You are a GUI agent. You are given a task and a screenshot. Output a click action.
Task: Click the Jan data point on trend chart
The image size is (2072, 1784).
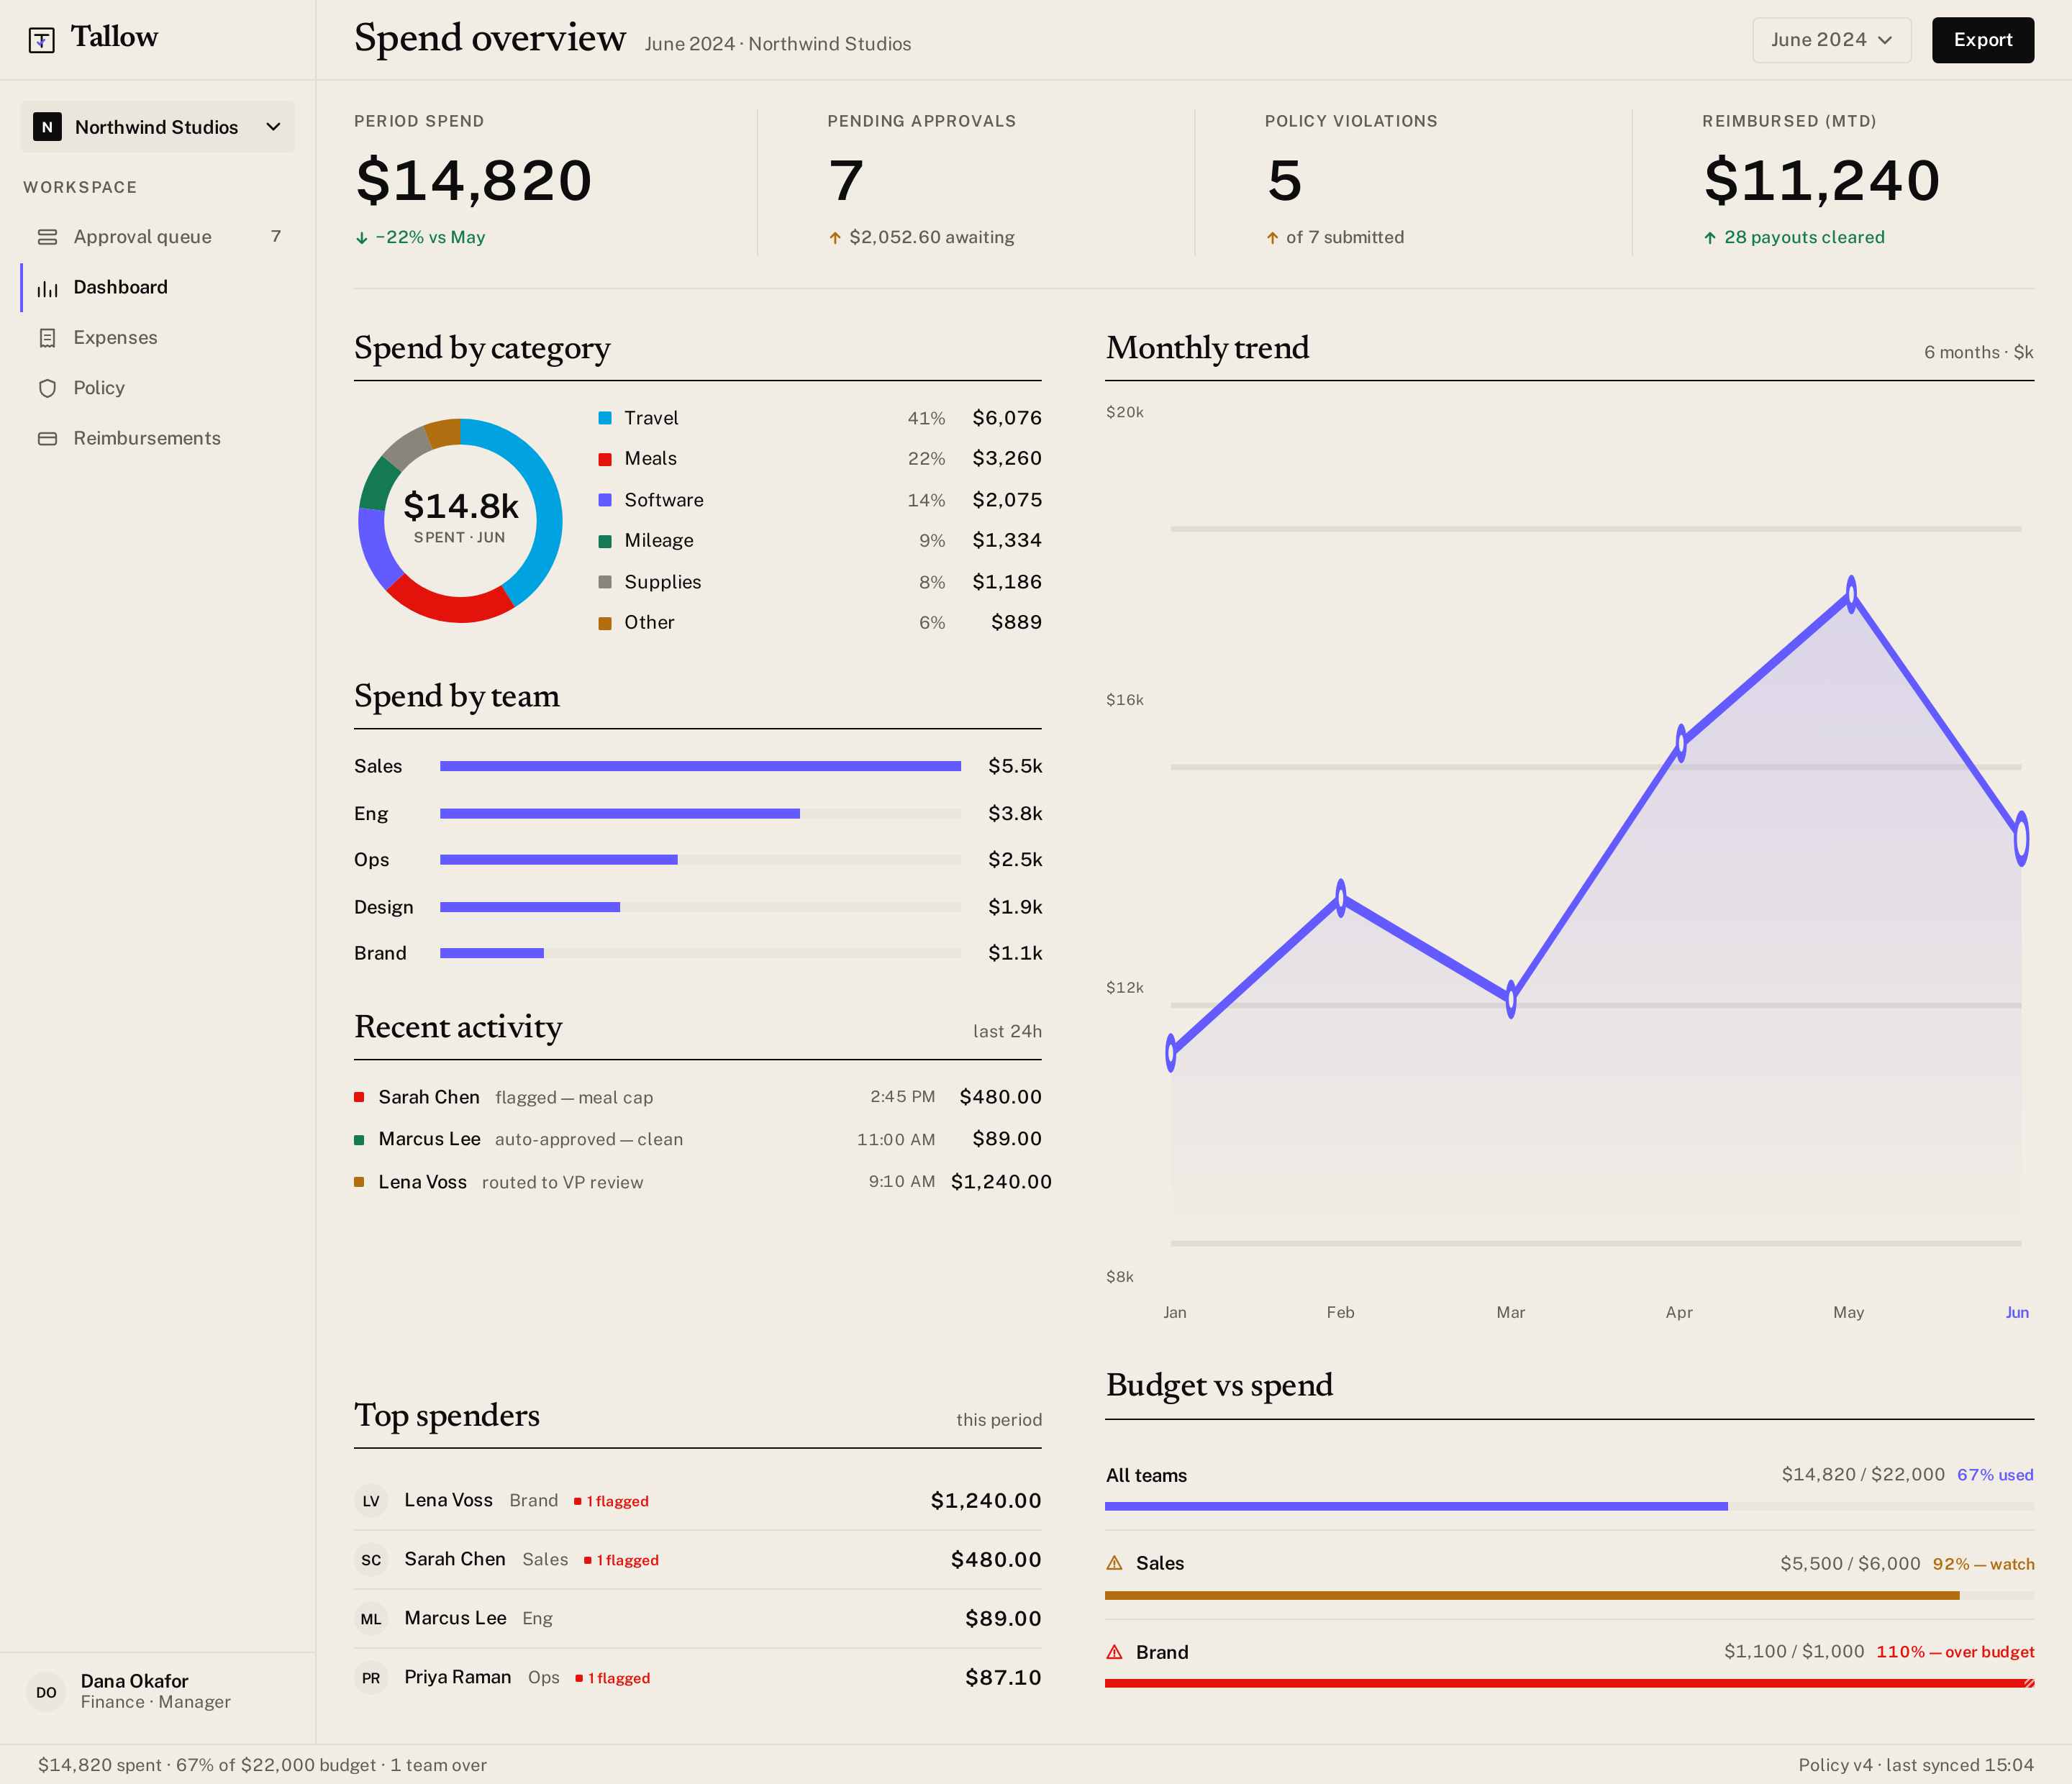pyautogui.click(x=1171, y=1052)
